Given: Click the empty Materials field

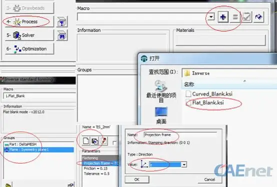Looking at the screenshot, I should click(x=220, y=40).
